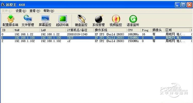The width and height of the screenshot is (193, 103).
Task: Click computer name cf
Action: 69,41
